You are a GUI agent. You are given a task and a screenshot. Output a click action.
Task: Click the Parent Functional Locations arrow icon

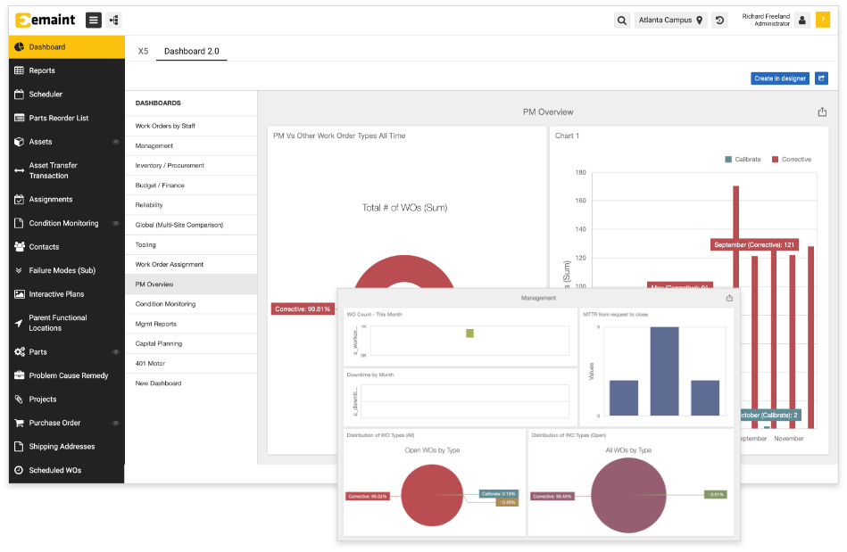[x=19, y=323]
